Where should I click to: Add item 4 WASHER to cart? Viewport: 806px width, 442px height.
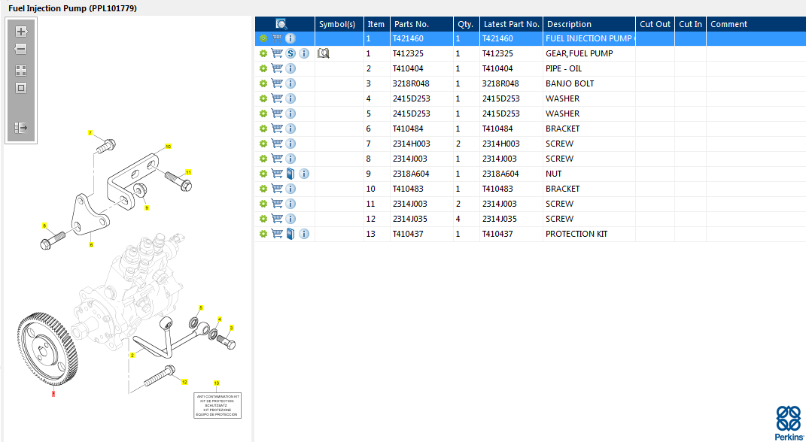point(276,98)
